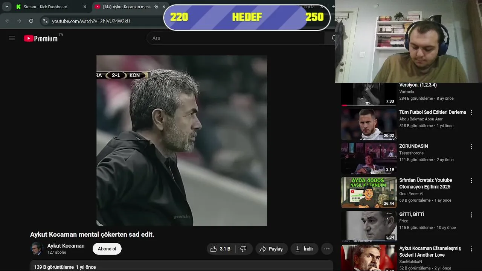Expand the description box with 139 B görüntüleme
The image size is (482, 271).
pos(182,266)
